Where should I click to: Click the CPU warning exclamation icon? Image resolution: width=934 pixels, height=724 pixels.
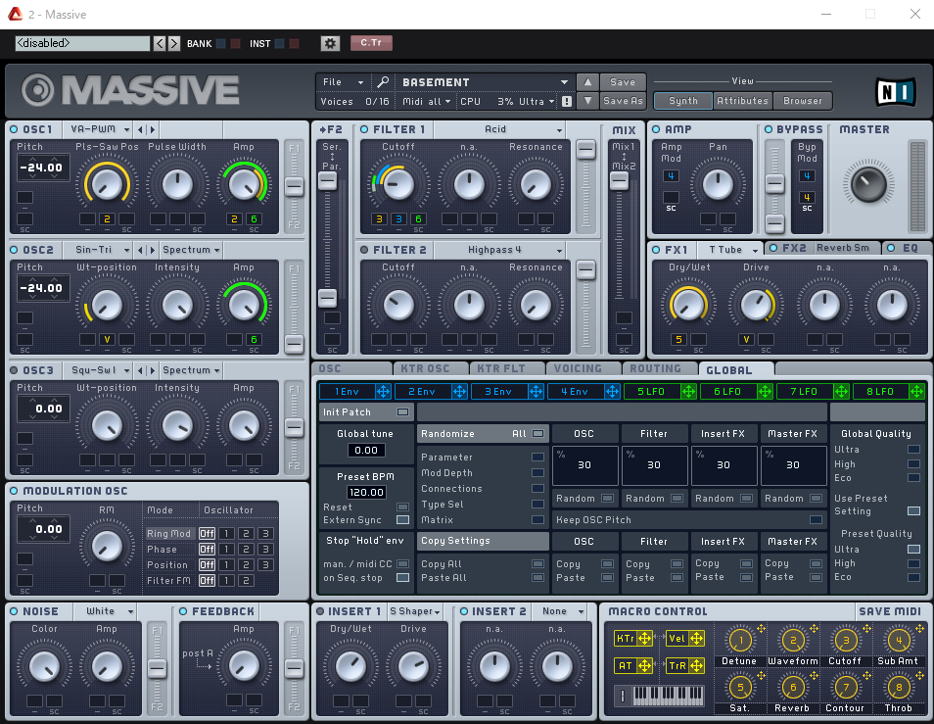tap(567, 101)
